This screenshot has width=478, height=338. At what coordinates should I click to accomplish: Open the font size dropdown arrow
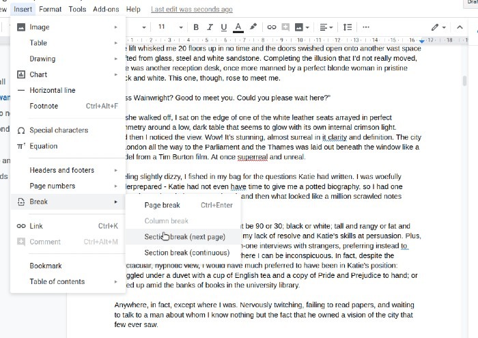[181, 27]
